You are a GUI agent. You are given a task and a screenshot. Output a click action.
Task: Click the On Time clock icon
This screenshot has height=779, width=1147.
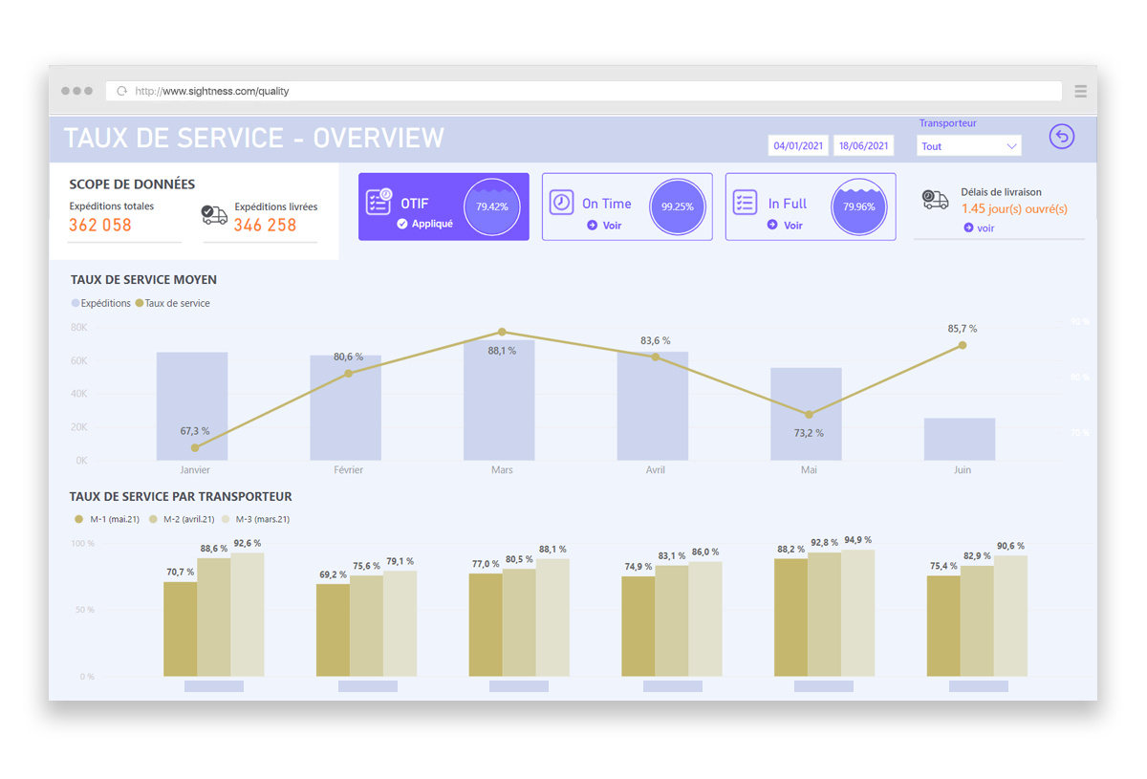coord(561,203)
